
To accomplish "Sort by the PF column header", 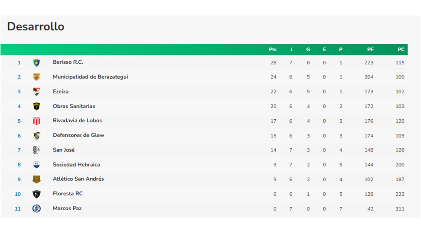I will (x=370, y=49).
